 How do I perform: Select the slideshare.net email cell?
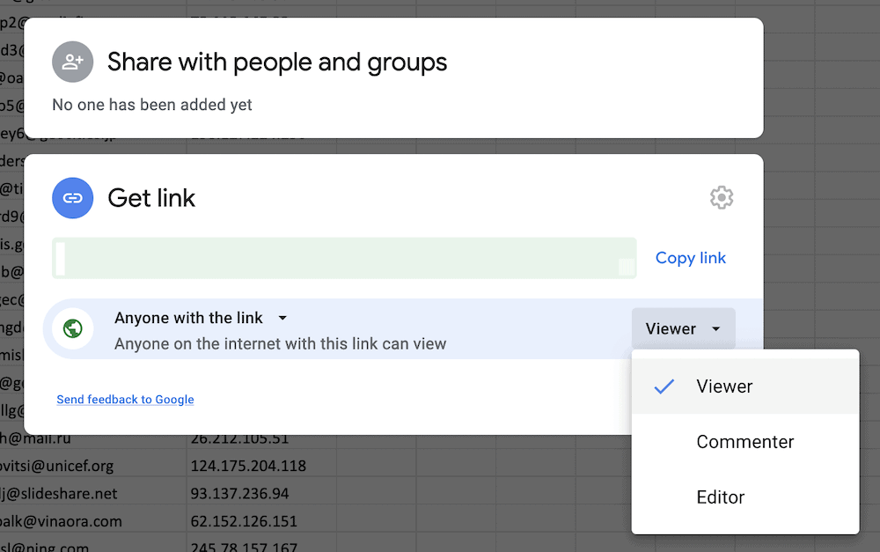92,494
